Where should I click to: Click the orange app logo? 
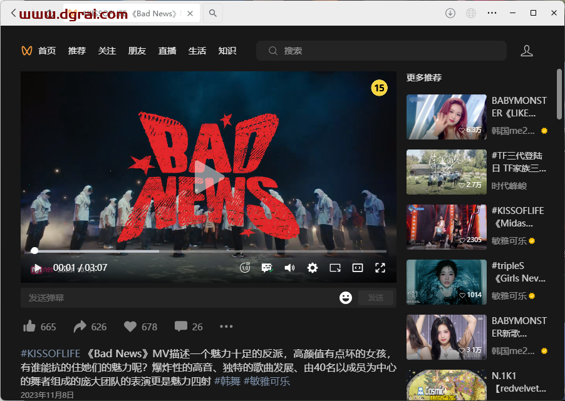tap(27, 51)
